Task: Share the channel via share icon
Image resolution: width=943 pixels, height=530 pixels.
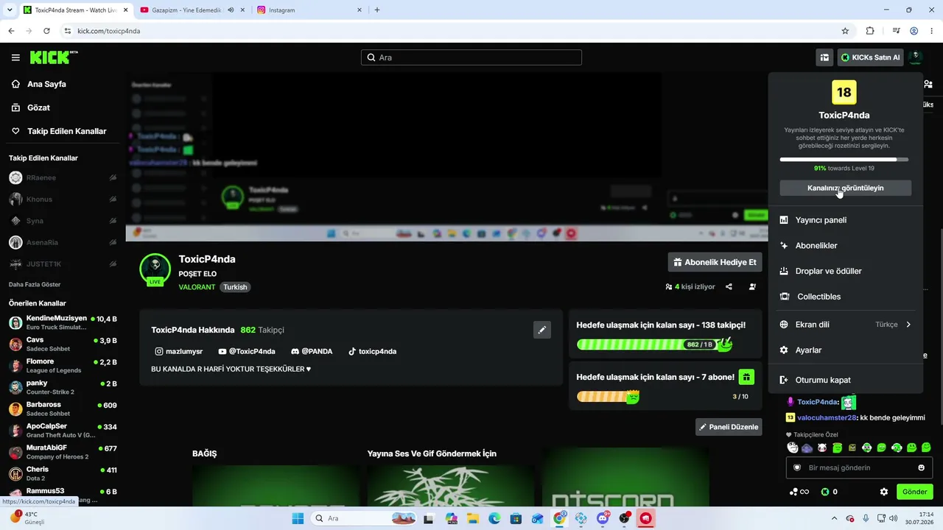Action: pos(729,287)
